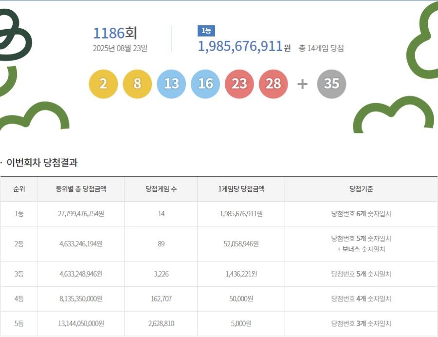The width and height of the screenshot is (438, 337).
Task: Click the plus symbol before the bonus number
Action: 302,84
